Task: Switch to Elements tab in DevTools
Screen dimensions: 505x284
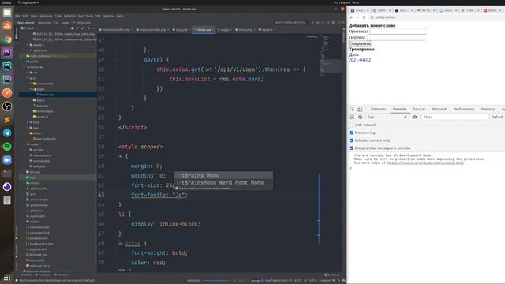Action: (x=379, y=110)
